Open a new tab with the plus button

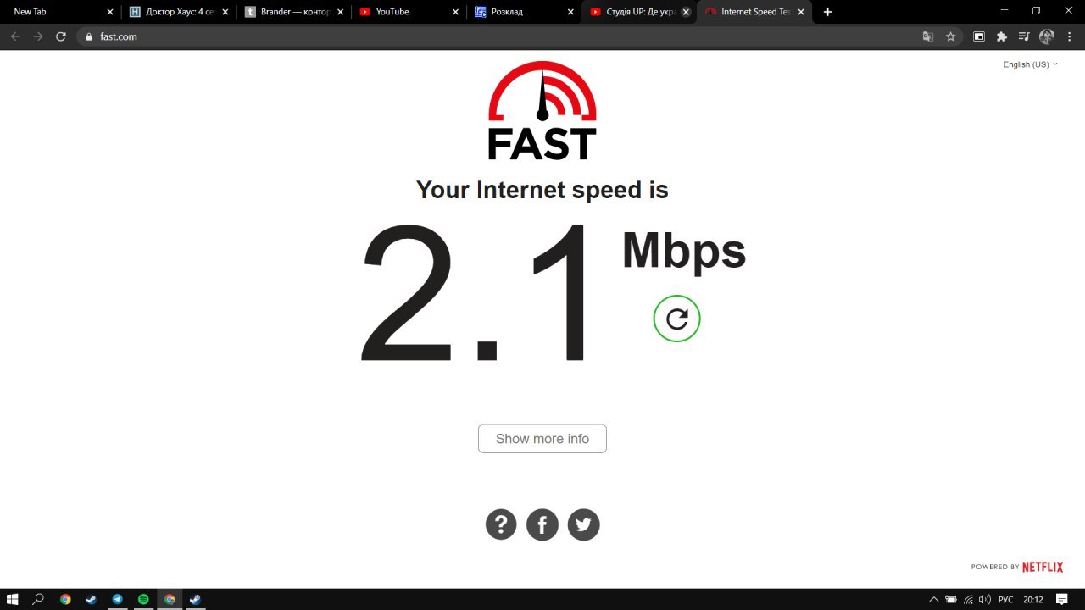tap(827, 12)
